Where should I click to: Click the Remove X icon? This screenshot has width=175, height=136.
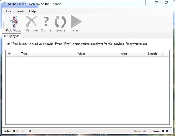32,22
